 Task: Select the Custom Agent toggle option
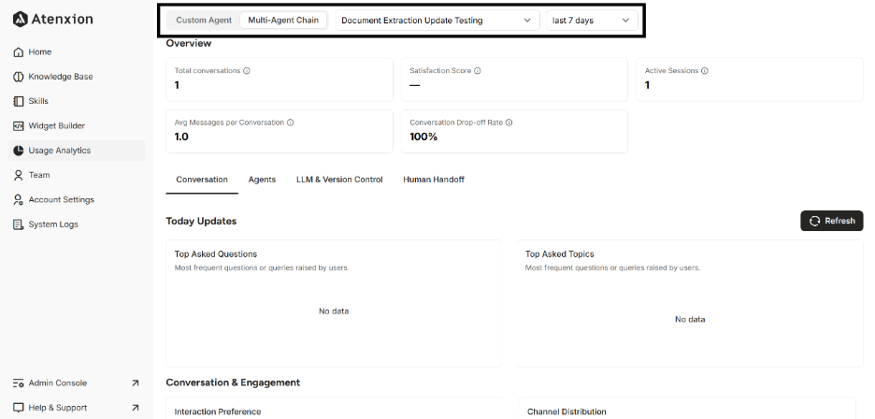click(204, 21)
